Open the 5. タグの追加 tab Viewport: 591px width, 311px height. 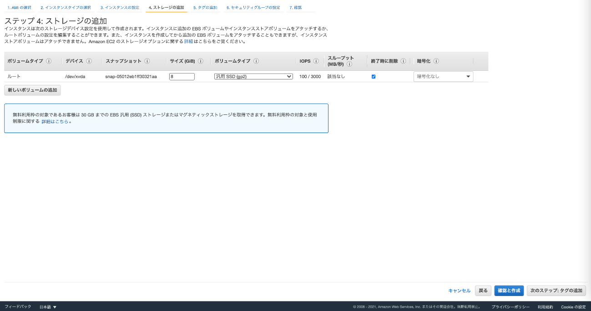pos(205,8)
